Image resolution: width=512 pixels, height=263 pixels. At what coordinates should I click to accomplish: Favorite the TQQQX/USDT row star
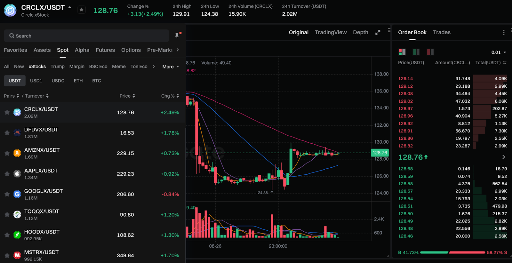[x=7, y=214]
